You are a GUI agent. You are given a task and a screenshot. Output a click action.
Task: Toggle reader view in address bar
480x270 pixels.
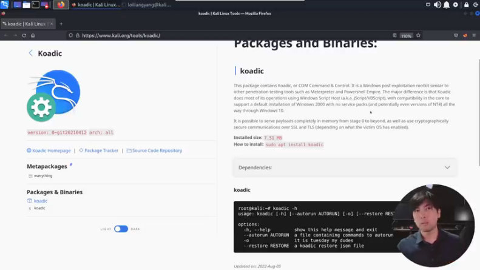pos(394,36)
